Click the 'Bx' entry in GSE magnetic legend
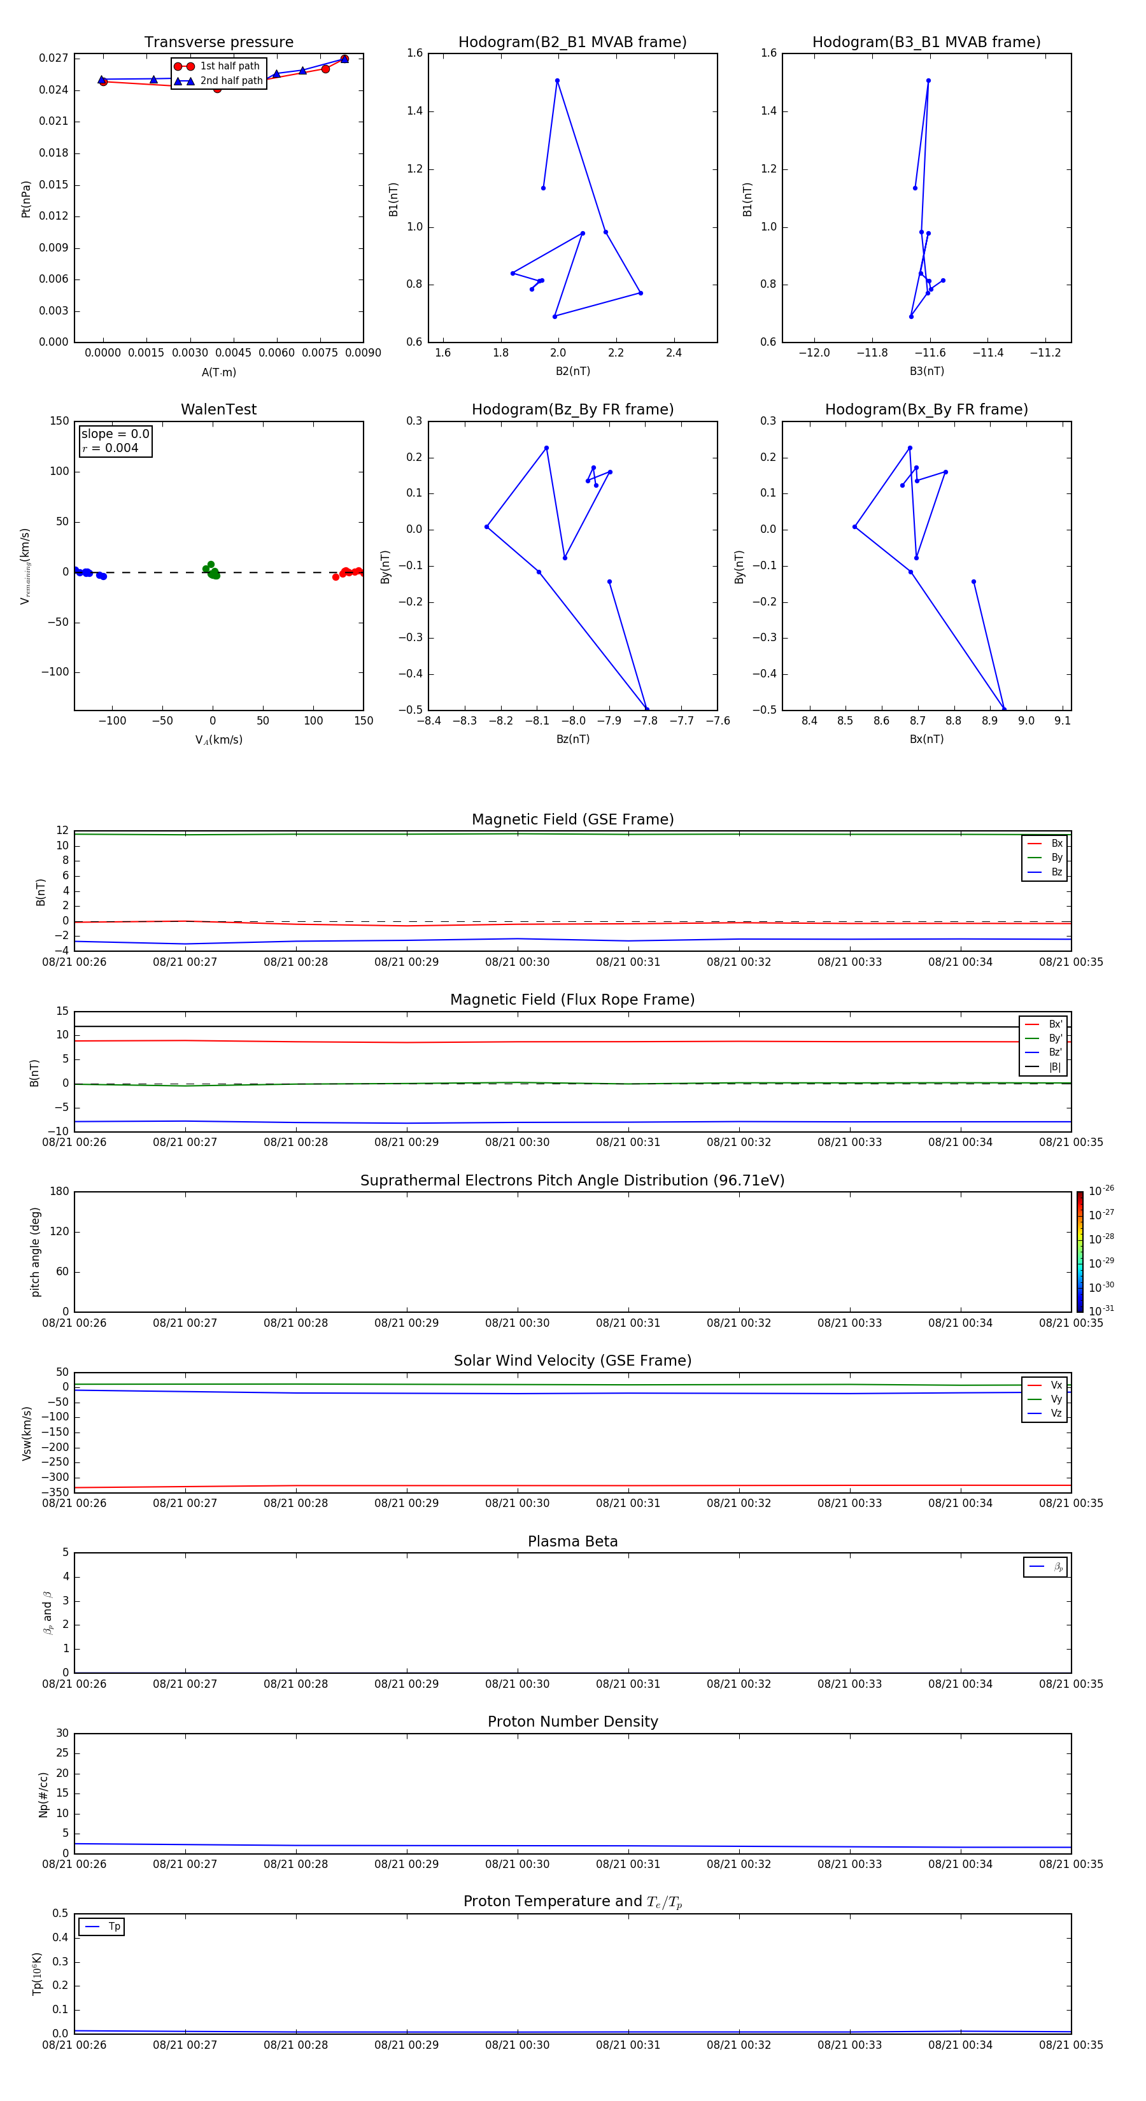Viewport: 1146px width, 2101px height. tap(1045, 844)
